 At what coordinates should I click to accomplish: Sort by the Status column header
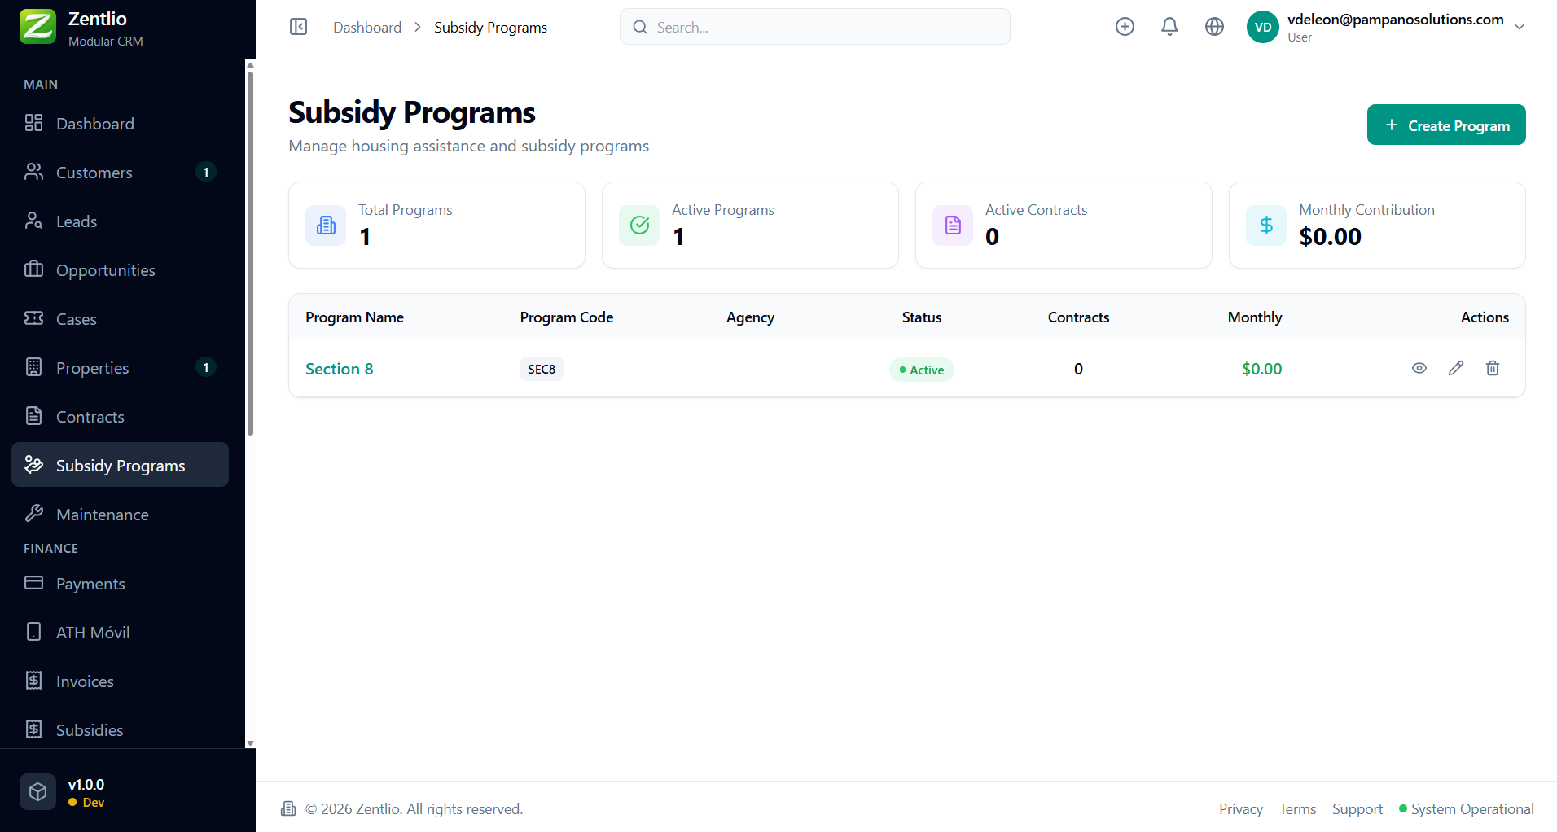pyautogui.click(x=921, y=317)
